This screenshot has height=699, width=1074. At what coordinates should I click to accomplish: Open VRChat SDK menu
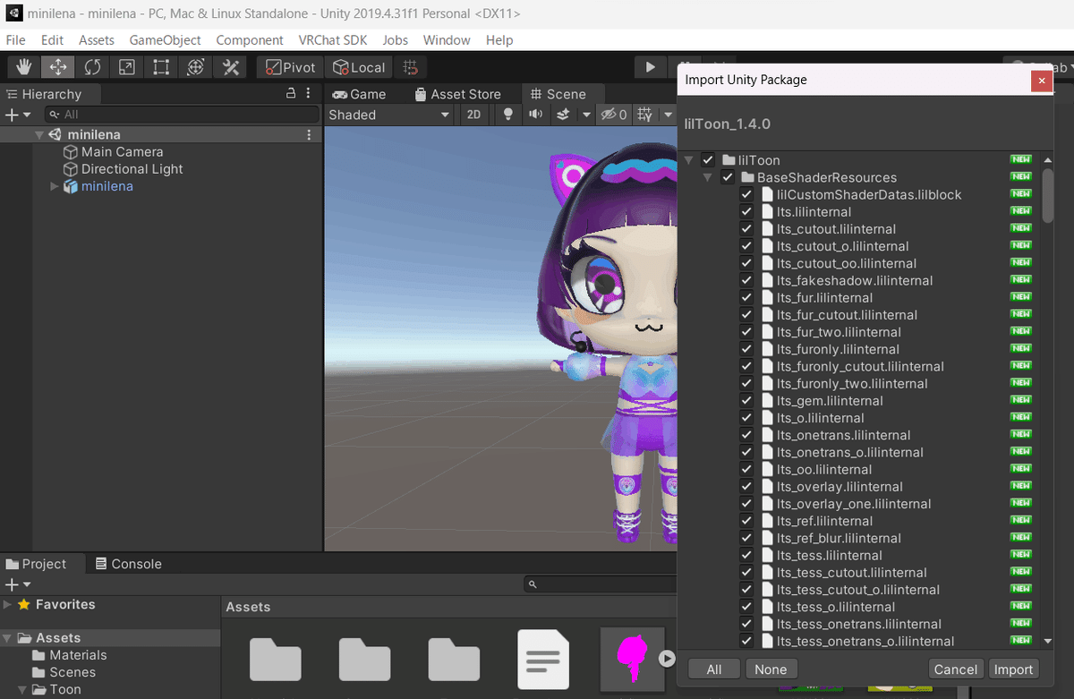point(333,40)
